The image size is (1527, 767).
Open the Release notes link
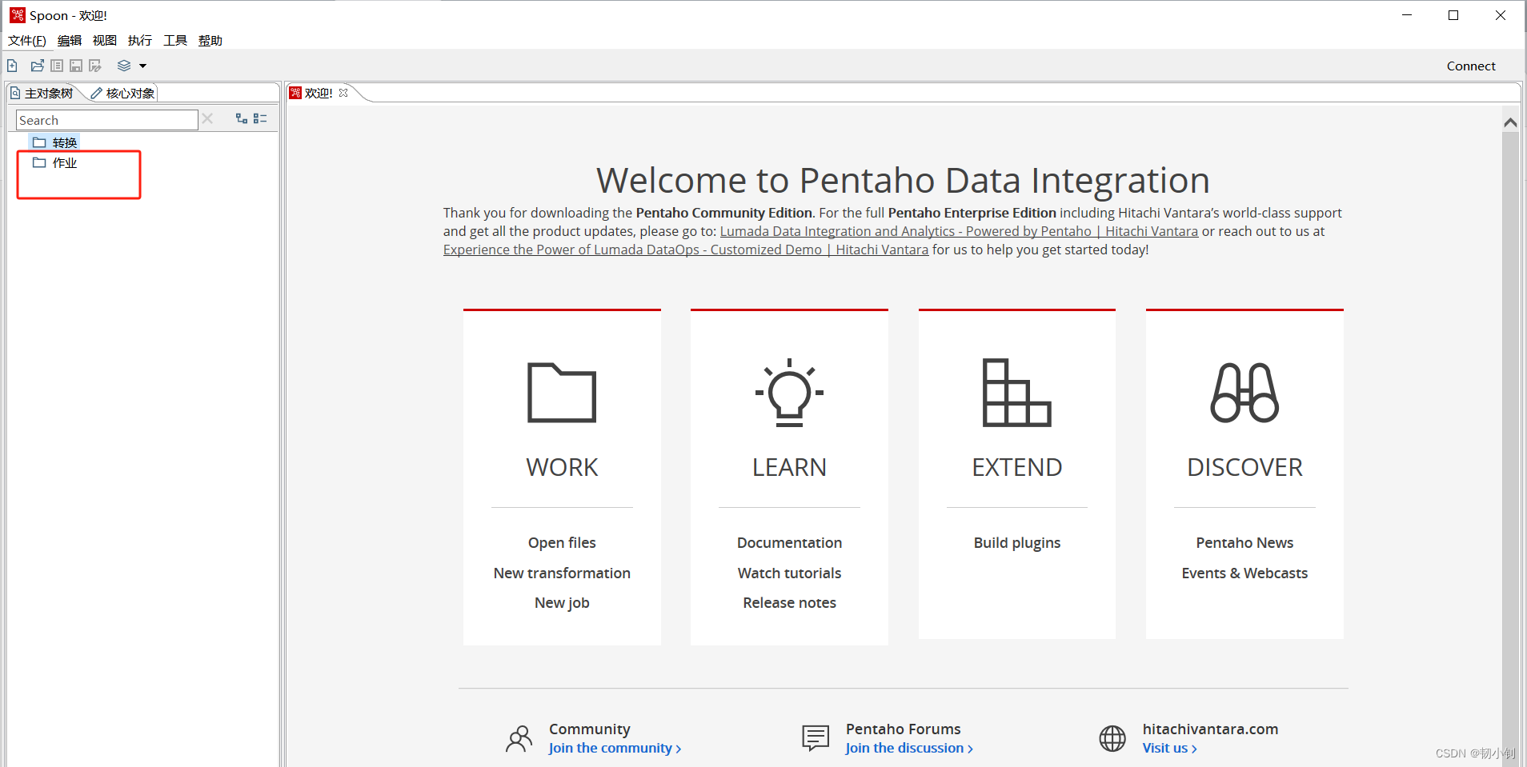(x=789, y=603)
